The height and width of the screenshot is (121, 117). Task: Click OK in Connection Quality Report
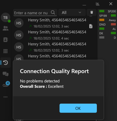(78, 108)
